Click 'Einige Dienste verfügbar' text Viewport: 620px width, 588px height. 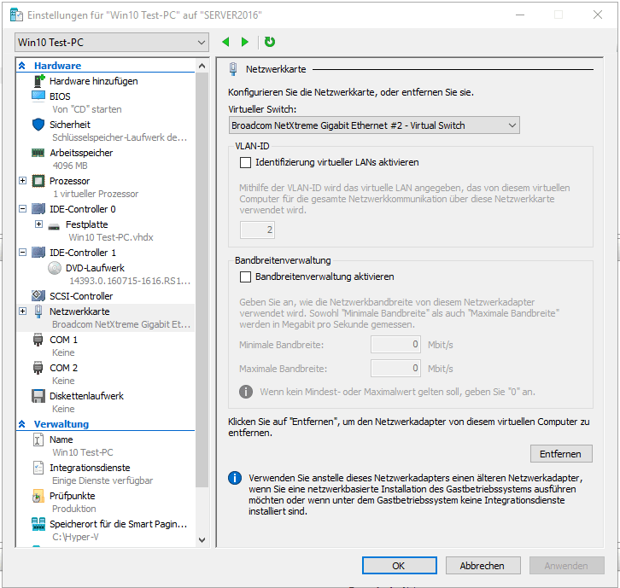(x=102, y=480)
